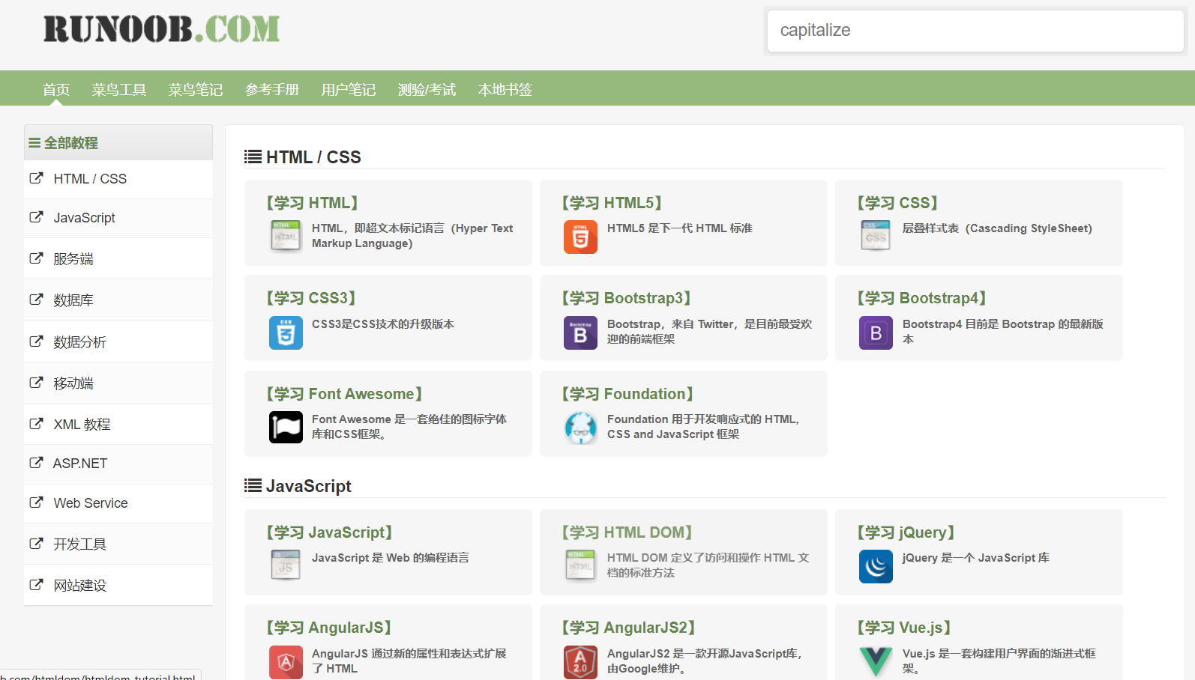Image resolution: width=1195 pixels, height=680 pixels.
Task: Open 【学习 Foundation】 tutorial title
Action: pos(628,394)
